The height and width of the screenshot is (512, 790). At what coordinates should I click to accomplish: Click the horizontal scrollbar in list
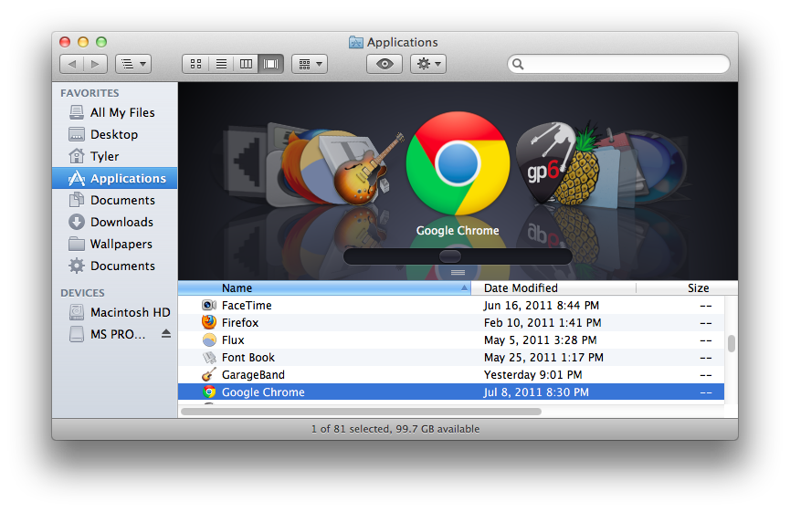pos(361,412)
